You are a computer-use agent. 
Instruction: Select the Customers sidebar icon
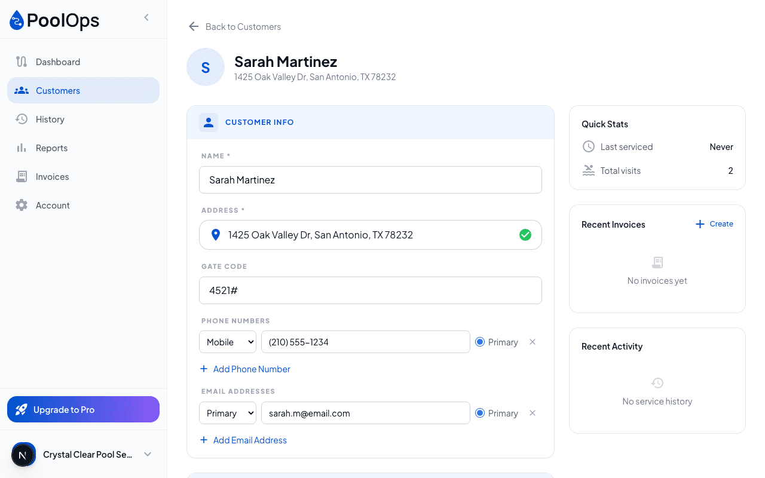(x=22, y=90)
